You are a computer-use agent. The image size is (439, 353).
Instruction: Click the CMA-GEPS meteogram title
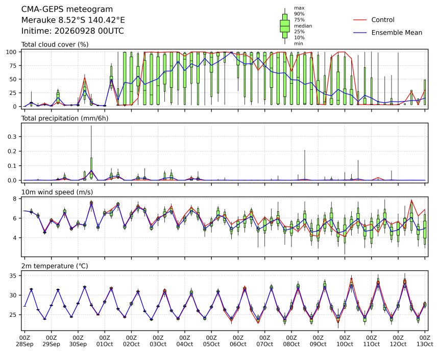pyautogui.click(x=67, y=9)
